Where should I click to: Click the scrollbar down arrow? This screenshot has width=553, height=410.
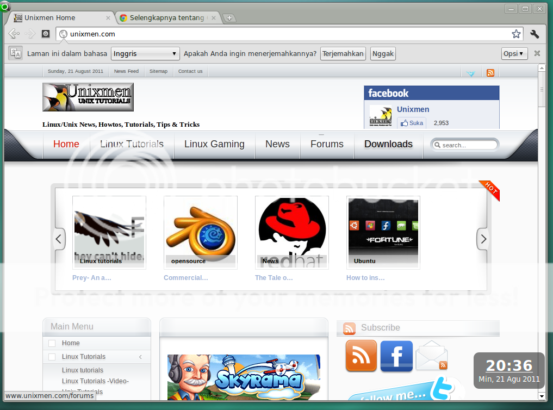[x=542, y=396]
